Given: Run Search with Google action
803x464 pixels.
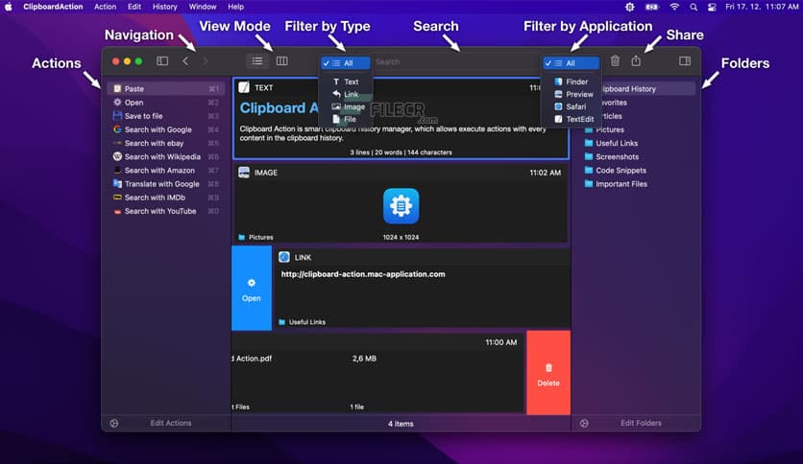Looking at the screenshot, I should (166, 129).
